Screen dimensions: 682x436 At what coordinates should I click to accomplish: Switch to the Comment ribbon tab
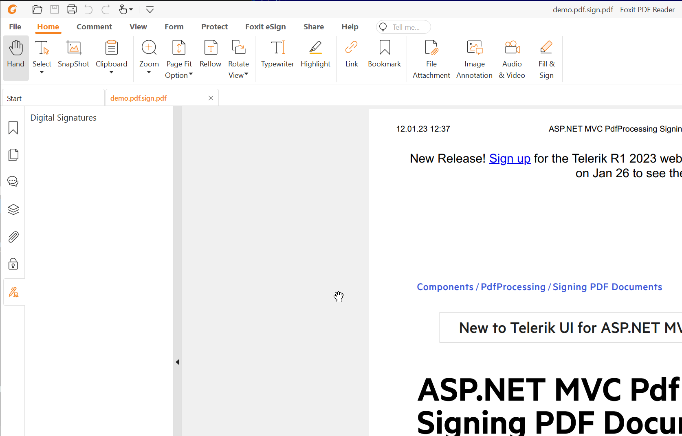coord(94,27)
